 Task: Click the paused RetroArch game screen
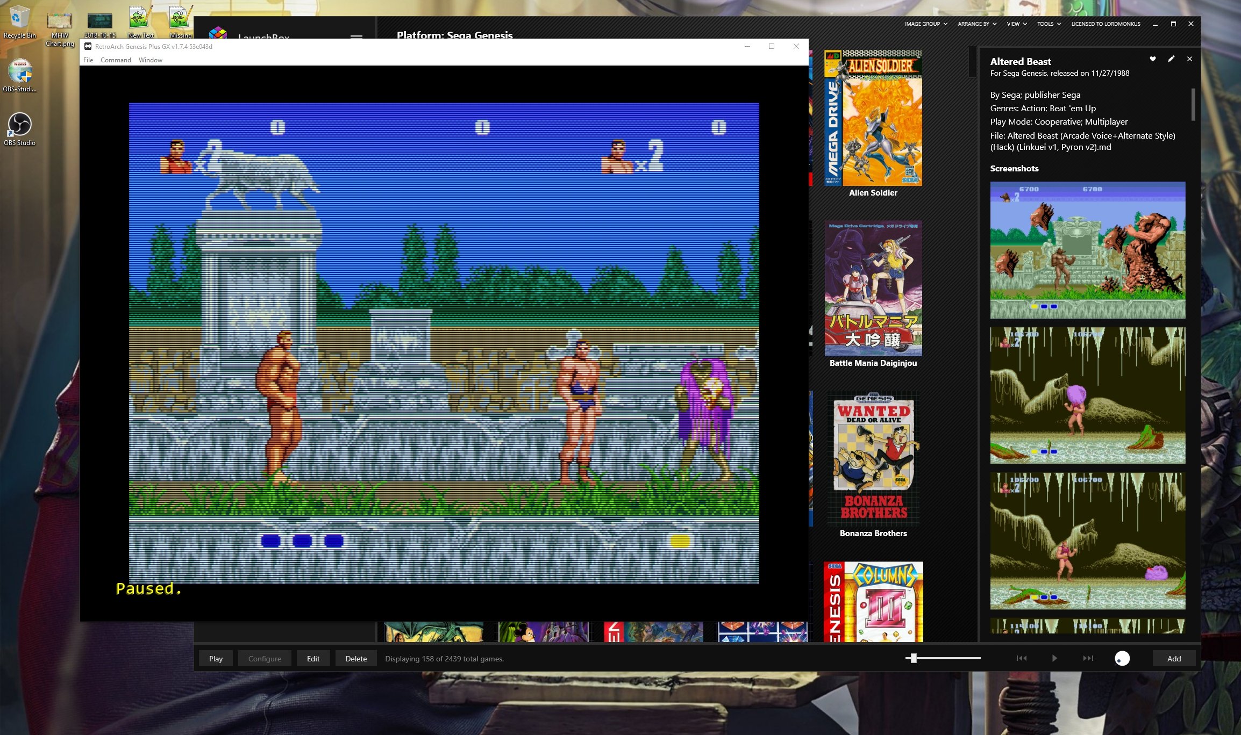pyautogui.click(x=444, y=343)
